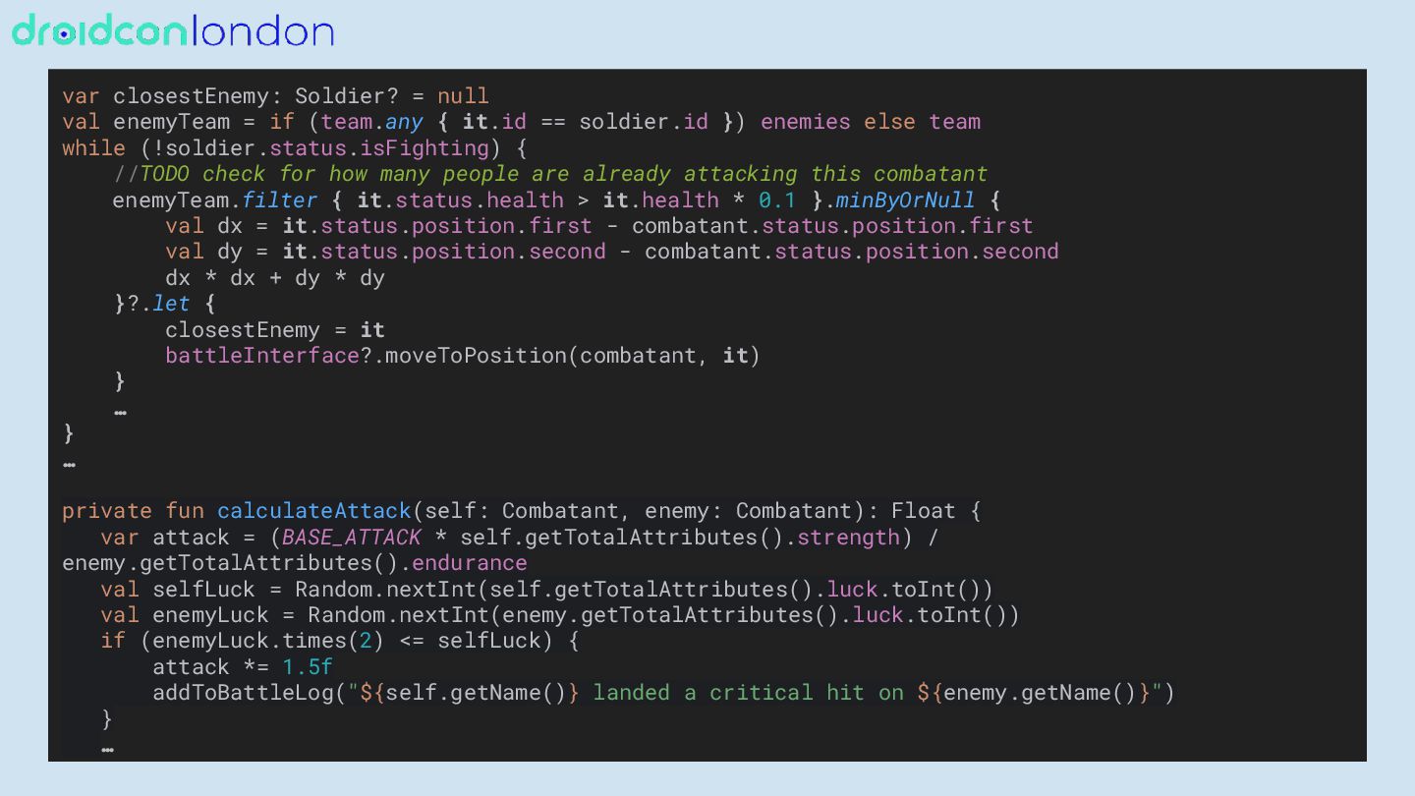Click the code line "var closestEnemy: Soldier? = null"
Screen dimensions: 1415x796
click(275, 96)
